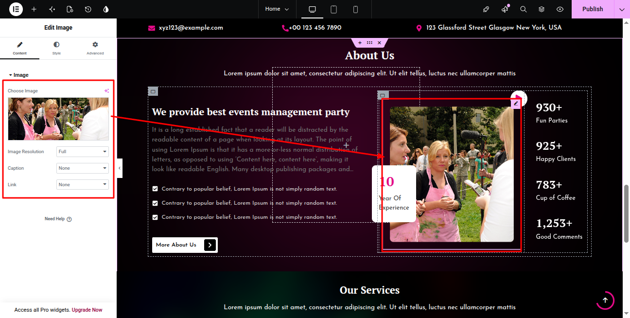
Task: Preview changes with the eye icon
Action: (560, 9)
